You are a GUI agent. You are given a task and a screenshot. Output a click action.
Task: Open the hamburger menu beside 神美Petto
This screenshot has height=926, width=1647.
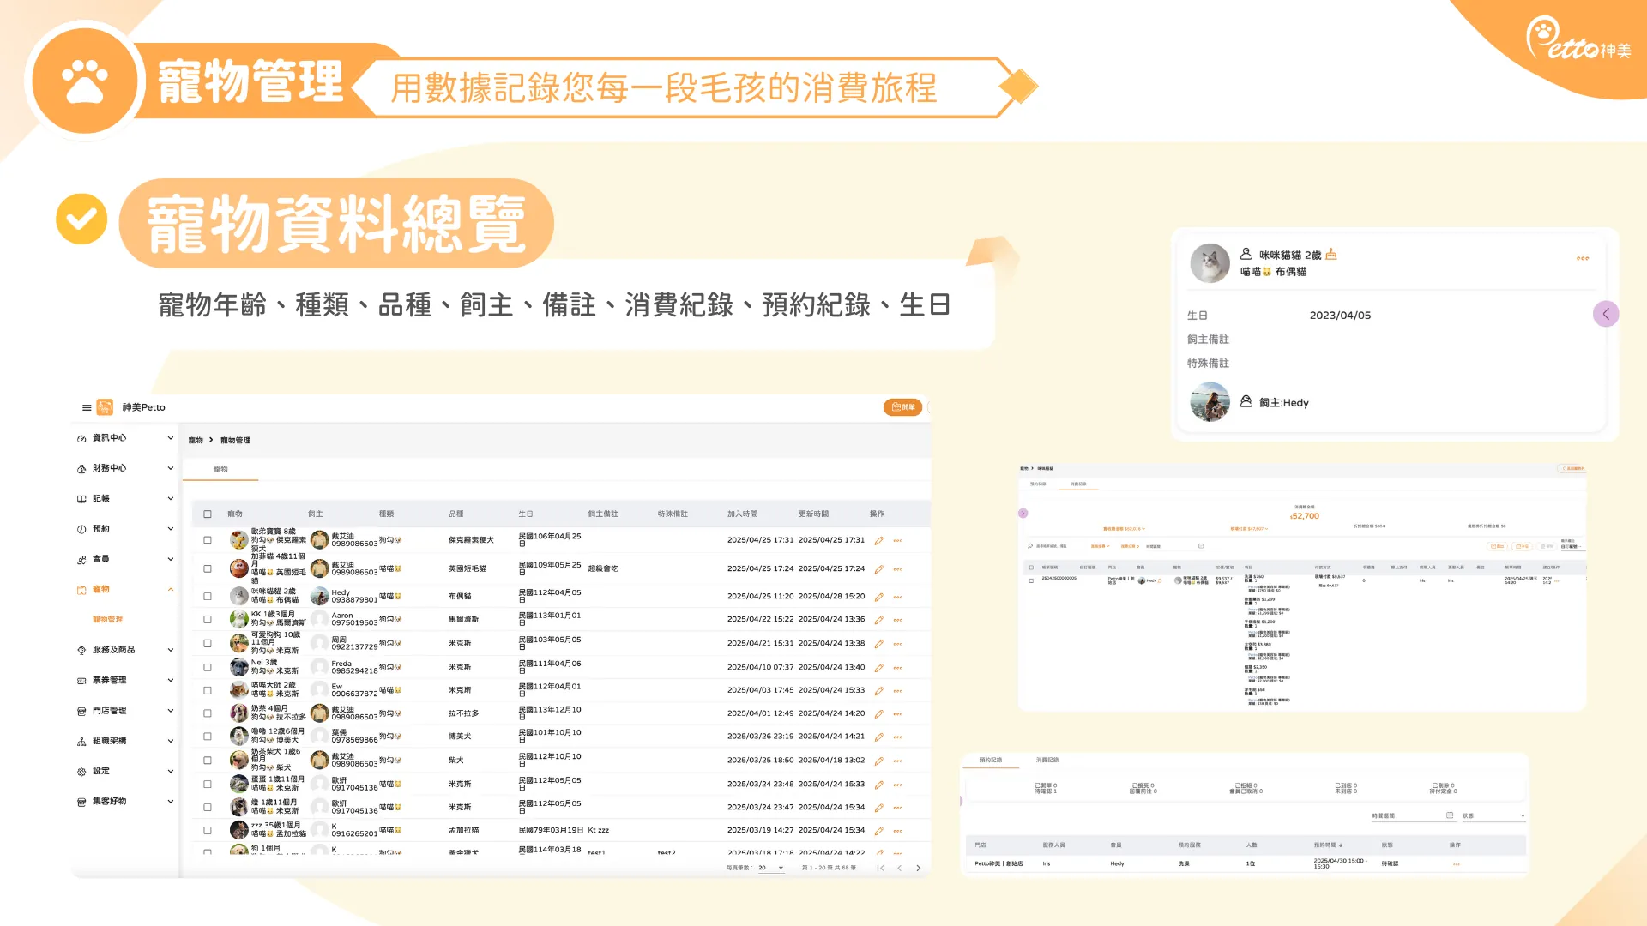point(87,407)
